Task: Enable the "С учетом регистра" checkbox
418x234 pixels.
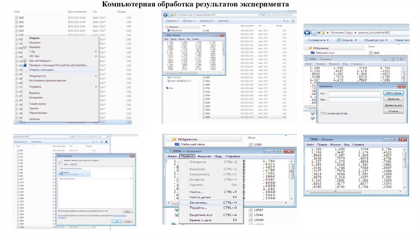Action: pos(322,113)
